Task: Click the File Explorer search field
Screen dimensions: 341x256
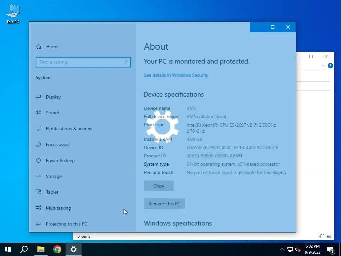Action: click(x=313, y=77)
